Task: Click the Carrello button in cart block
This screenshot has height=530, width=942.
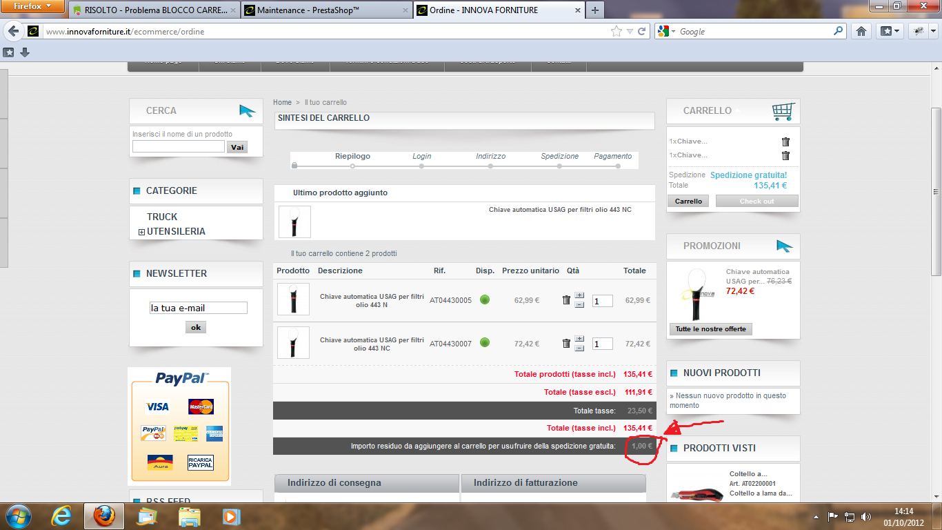Action: [x=688, y=201]
